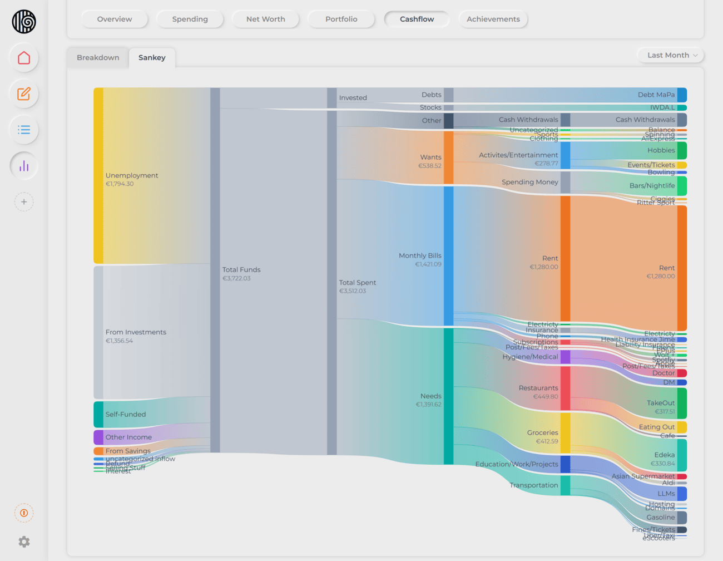Open the Last Month date range dropdown
Image resolution: width=723 pixels, height=561 pixels.
point(670,55)
